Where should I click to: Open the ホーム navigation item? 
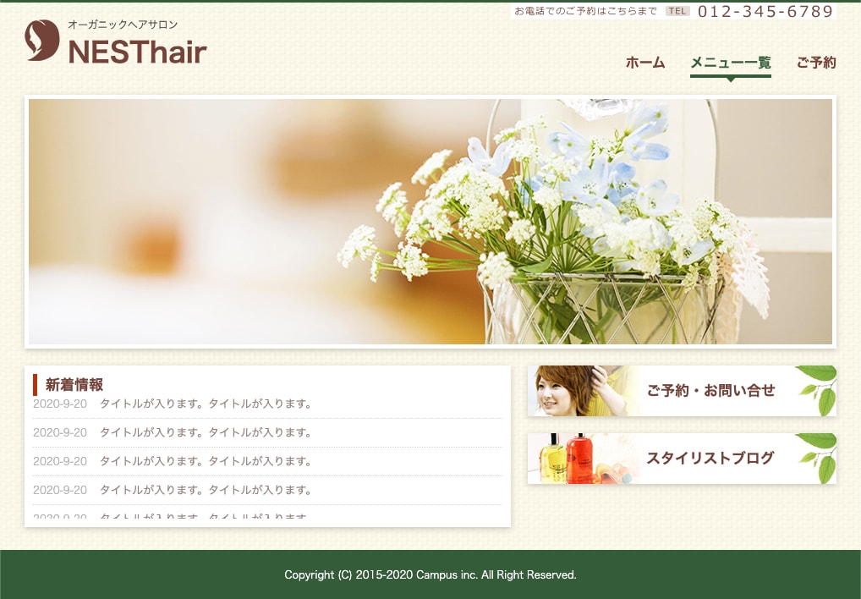[x=645, y=63]
